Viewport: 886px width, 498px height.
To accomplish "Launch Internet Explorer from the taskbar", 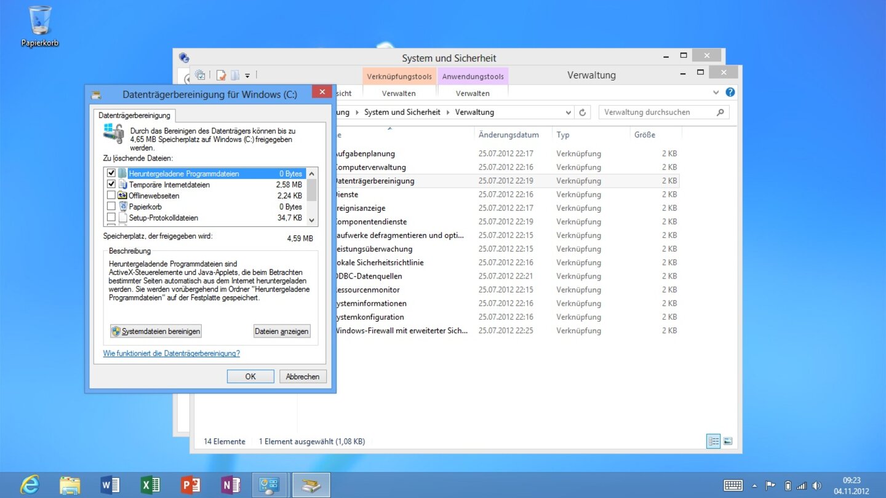I will (x=29, y=485).
